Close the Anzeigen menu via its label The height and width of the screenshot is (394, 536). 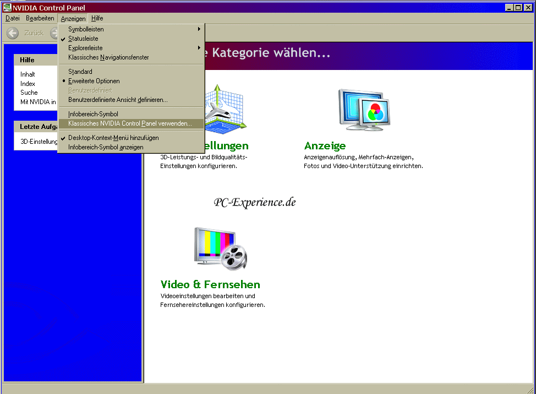coord(73,19)
